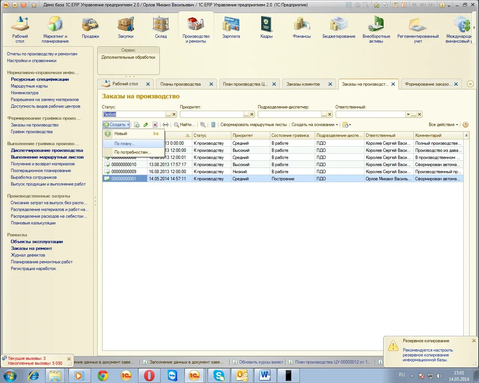Click the yellow info icon in title bar
This screenshot has width=479, height=383.
pyautogui.click(x=442, y=5)
